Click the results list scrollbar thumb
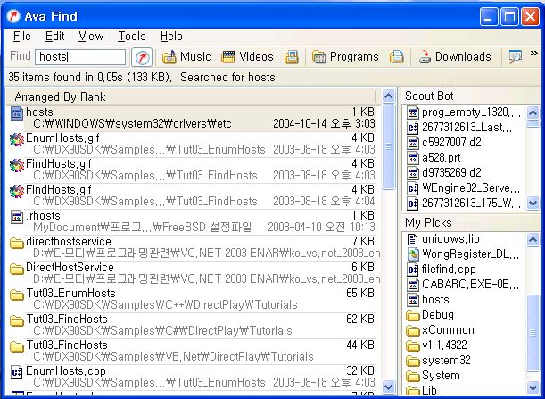 tap(388, 146)
